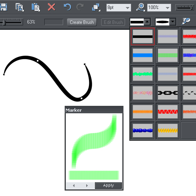Screen dimensions: 196x196
Task: Open the 100% zoom level dropdown
Action: tap(167, 8)
